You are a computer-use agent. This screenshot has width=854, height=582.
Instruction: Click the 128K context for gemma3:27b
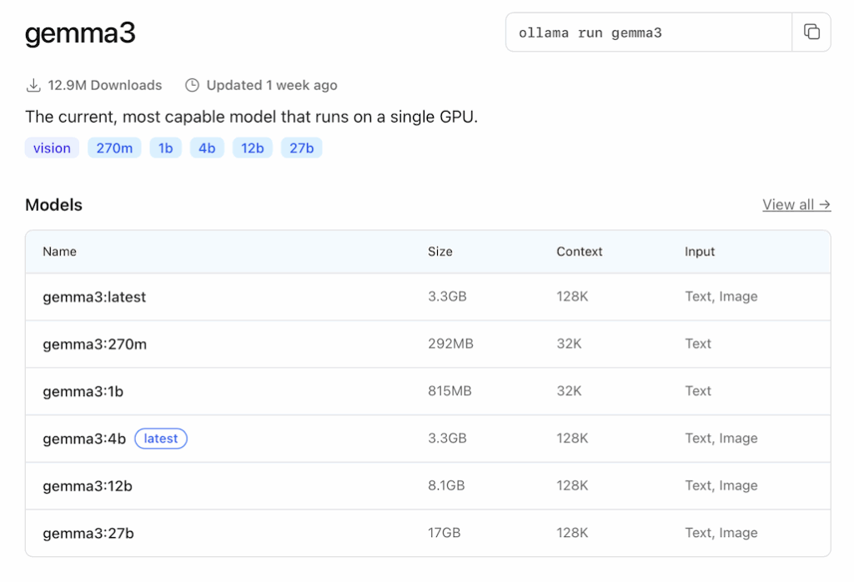pos(572,533)
